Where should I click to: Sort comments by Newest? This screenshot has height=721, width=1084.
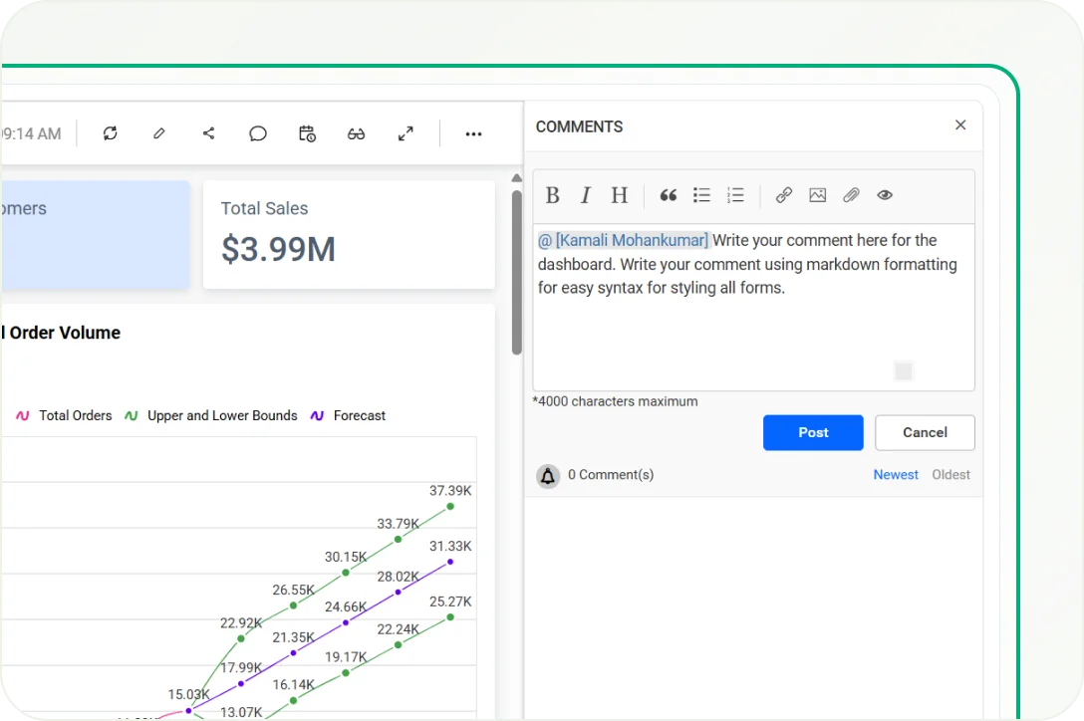[896, 475]
